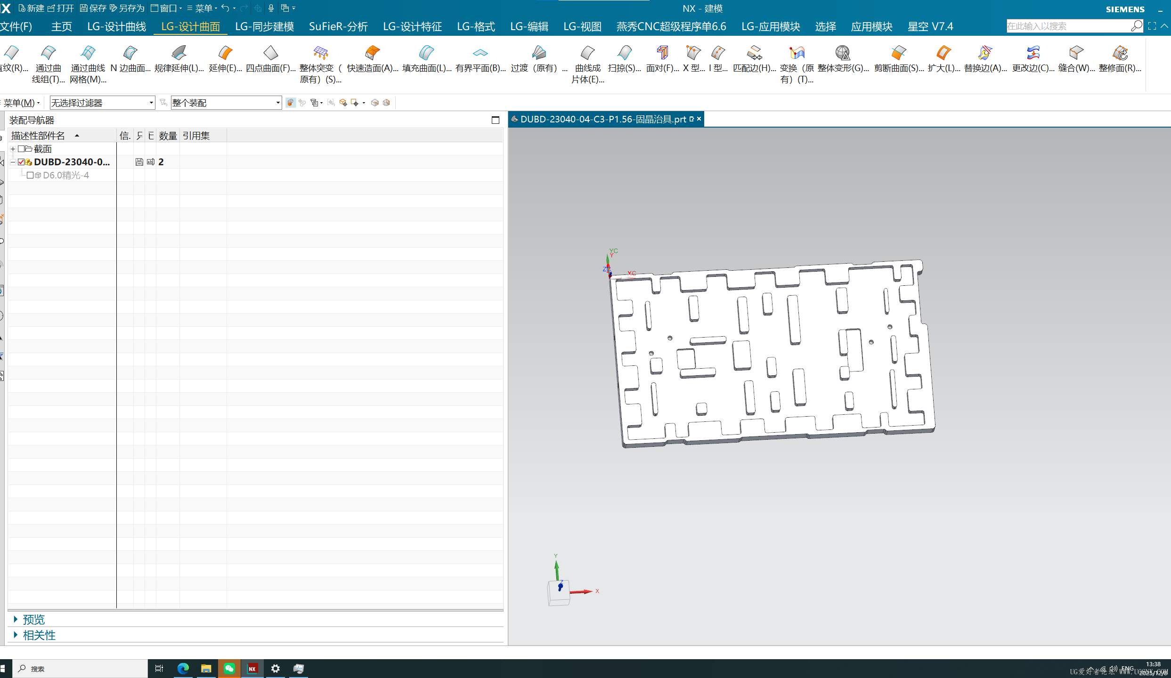Switch to the LG-设计曲线 ribbon tab
The image size is (1171, 678).
tap(116, 26)
